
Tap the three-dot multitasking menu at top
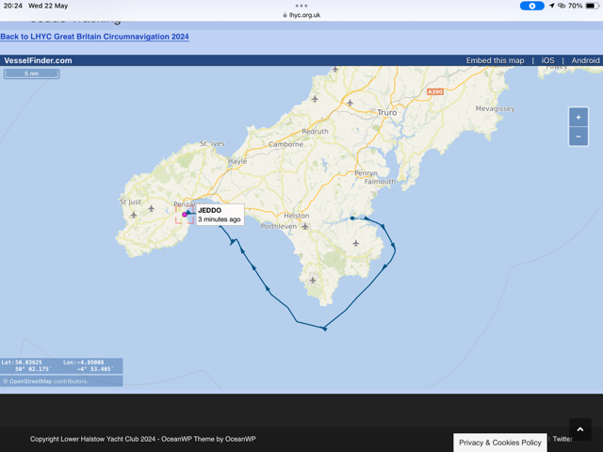coord(301,6)
